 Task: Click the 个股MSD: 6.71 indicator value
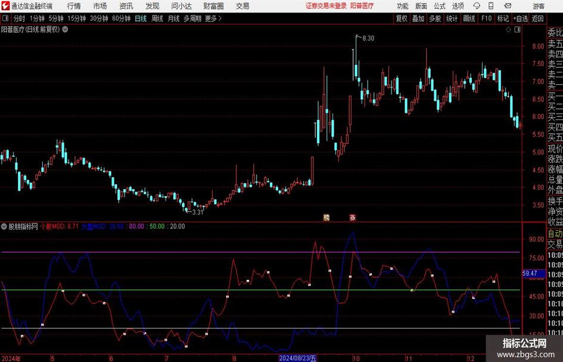pos(60,226)
